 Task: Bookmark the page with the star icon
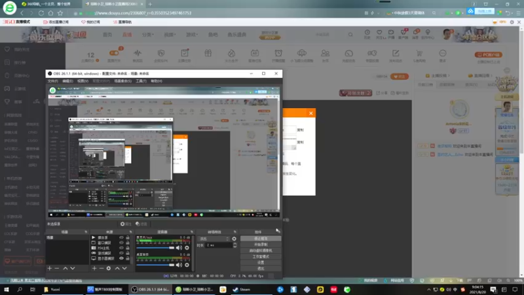[60, 13]
